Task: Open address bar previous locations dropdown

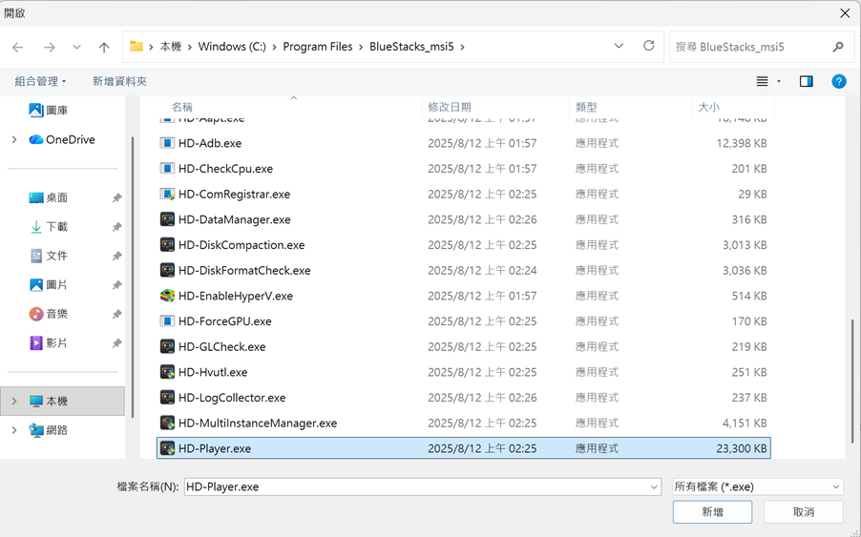Action: tap(619, 46)
